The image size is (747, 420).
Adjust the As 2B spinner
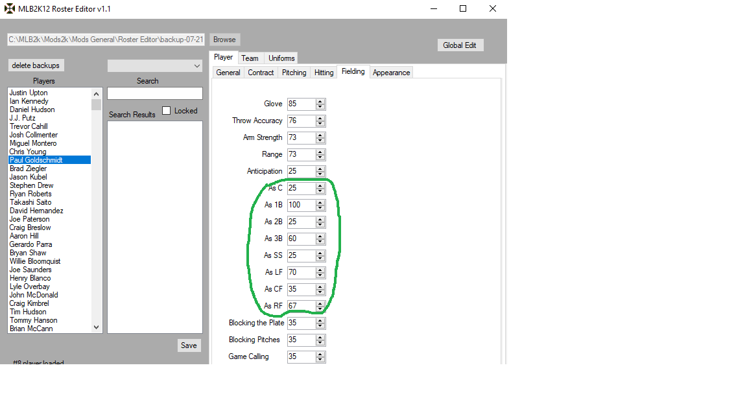tap(320, 222)
